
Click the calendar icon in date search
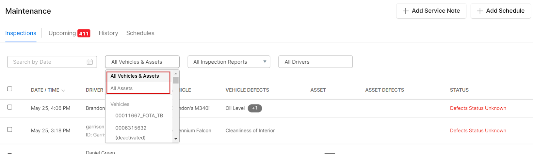[90, 62]
